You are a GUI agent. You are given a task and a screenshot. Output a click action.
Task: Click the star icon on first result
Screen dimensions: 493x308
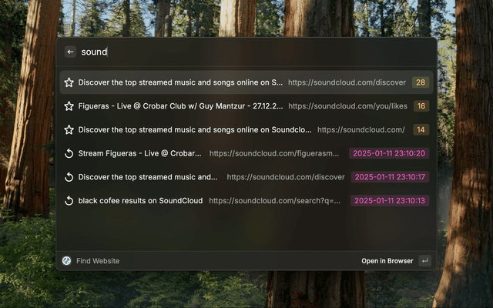69,82
